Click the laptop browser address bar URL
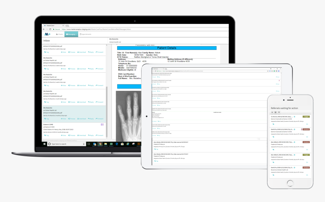This screenshot has height=202, width=325. coord(96,29)
